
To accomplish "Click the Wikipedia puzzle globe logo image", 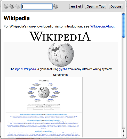I will tap(61, 55).
